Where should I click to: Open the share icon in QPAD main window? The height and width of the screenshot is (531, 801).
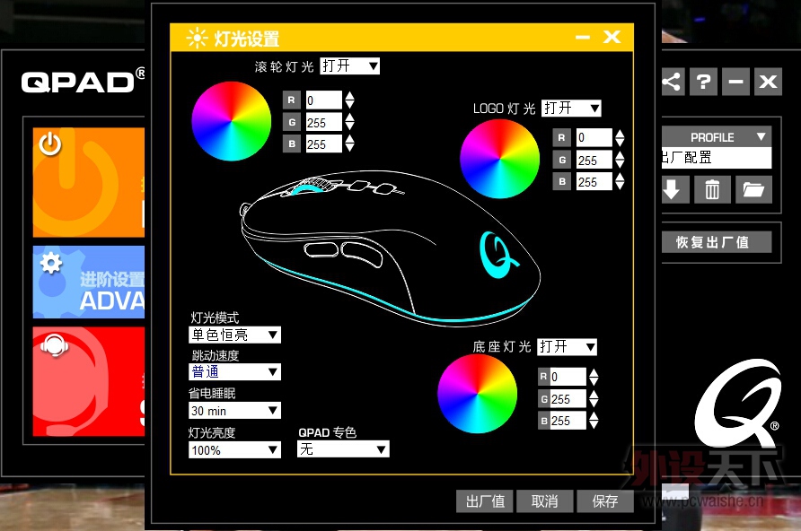pos(672,82)
